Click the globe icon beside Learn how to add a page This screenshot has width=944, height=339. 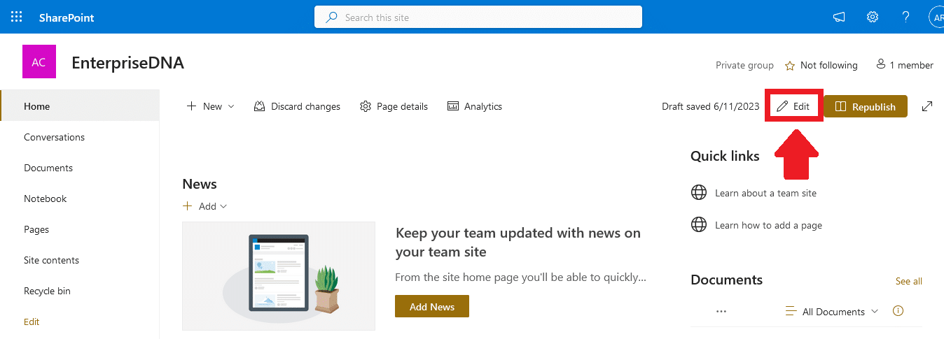pos(699,225)
